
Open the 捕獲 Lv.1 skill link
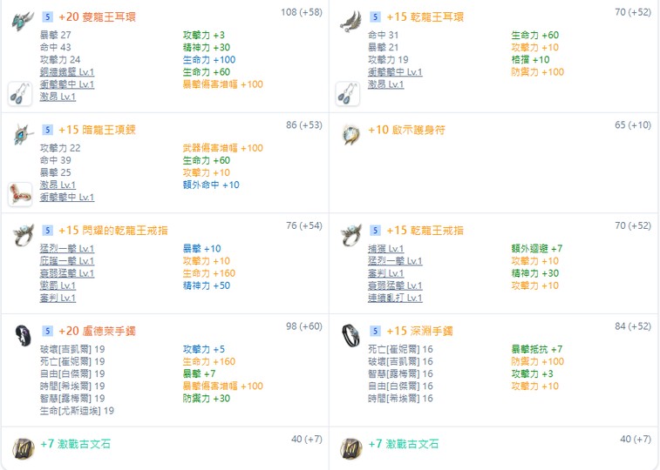click(385, 249)
